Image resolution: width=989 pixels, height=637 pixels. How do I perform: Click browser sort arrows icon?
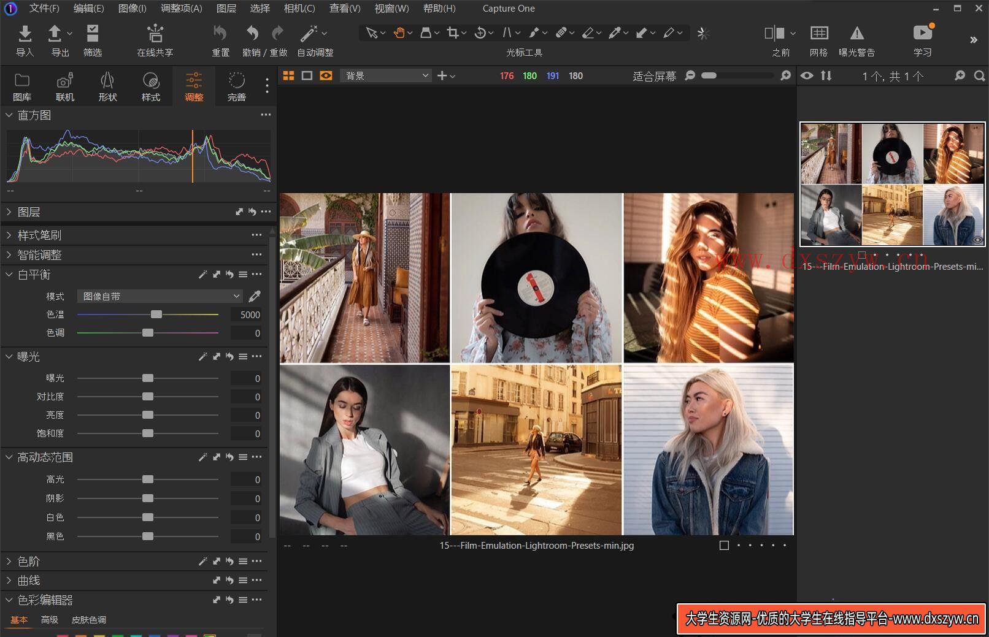pos(826,75)
